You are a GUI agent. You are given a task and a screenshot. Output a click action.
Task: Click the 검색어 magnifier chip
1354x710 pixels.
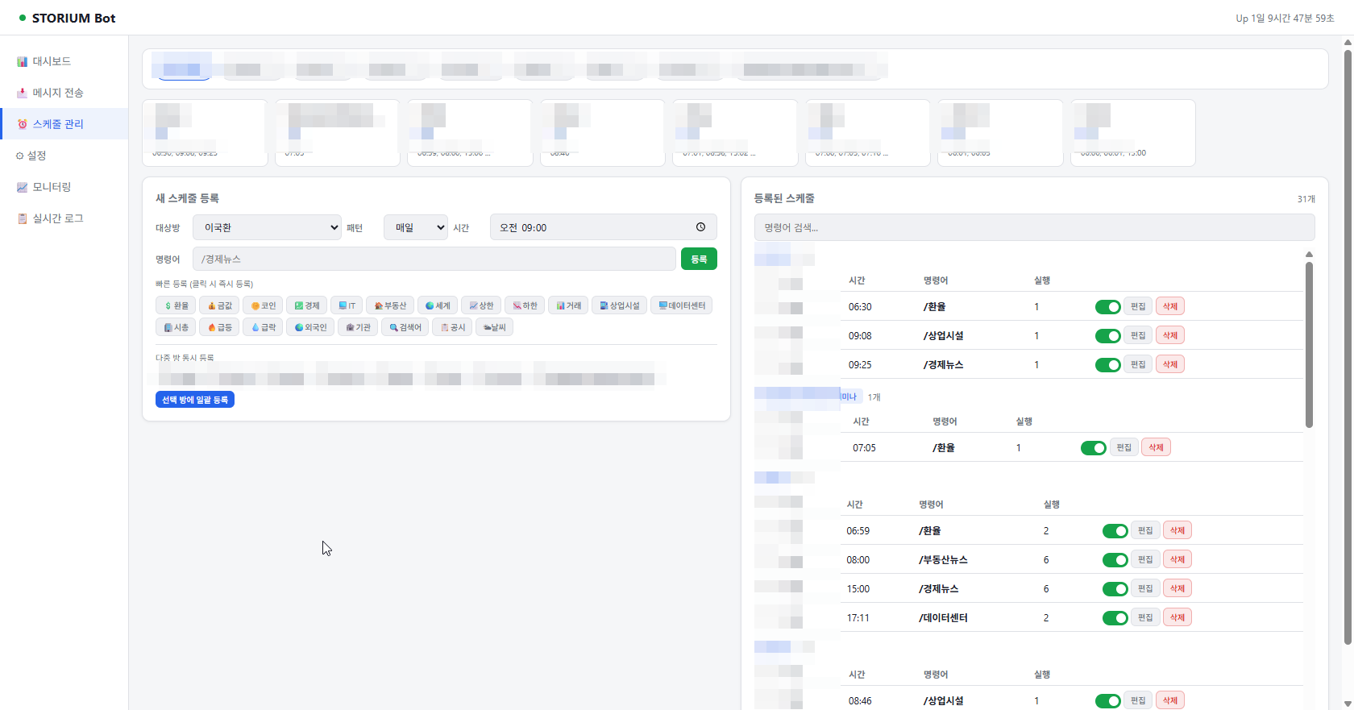point(405,327)
